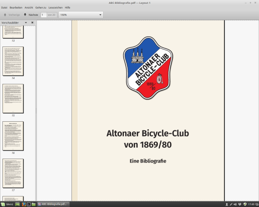
Task: Open the Hilfe menu
Action: click(68, 8)
